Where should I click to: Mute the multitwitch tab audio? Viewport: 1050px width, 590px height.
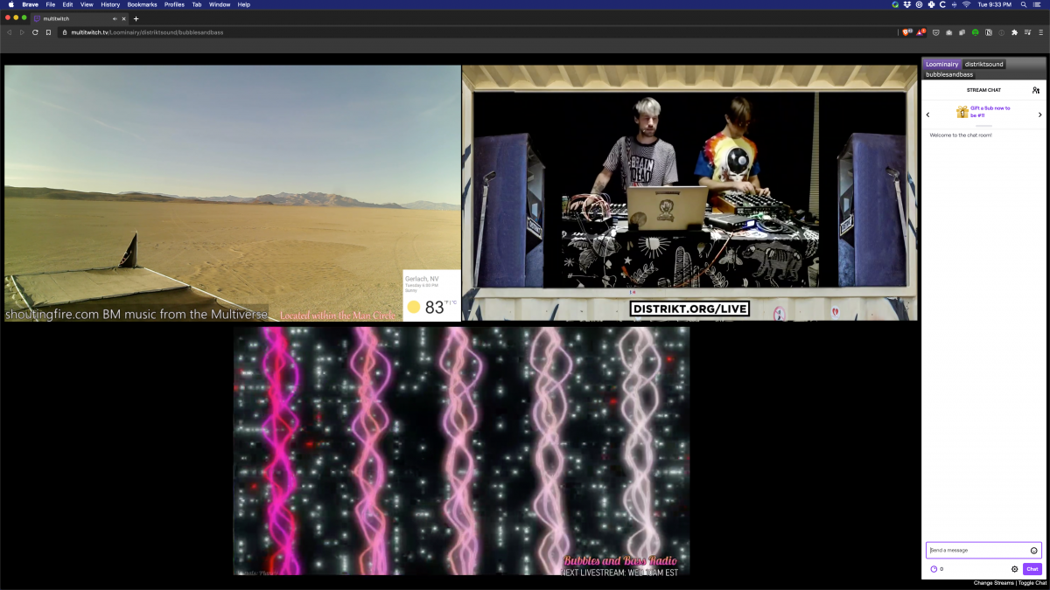point(115,18)
